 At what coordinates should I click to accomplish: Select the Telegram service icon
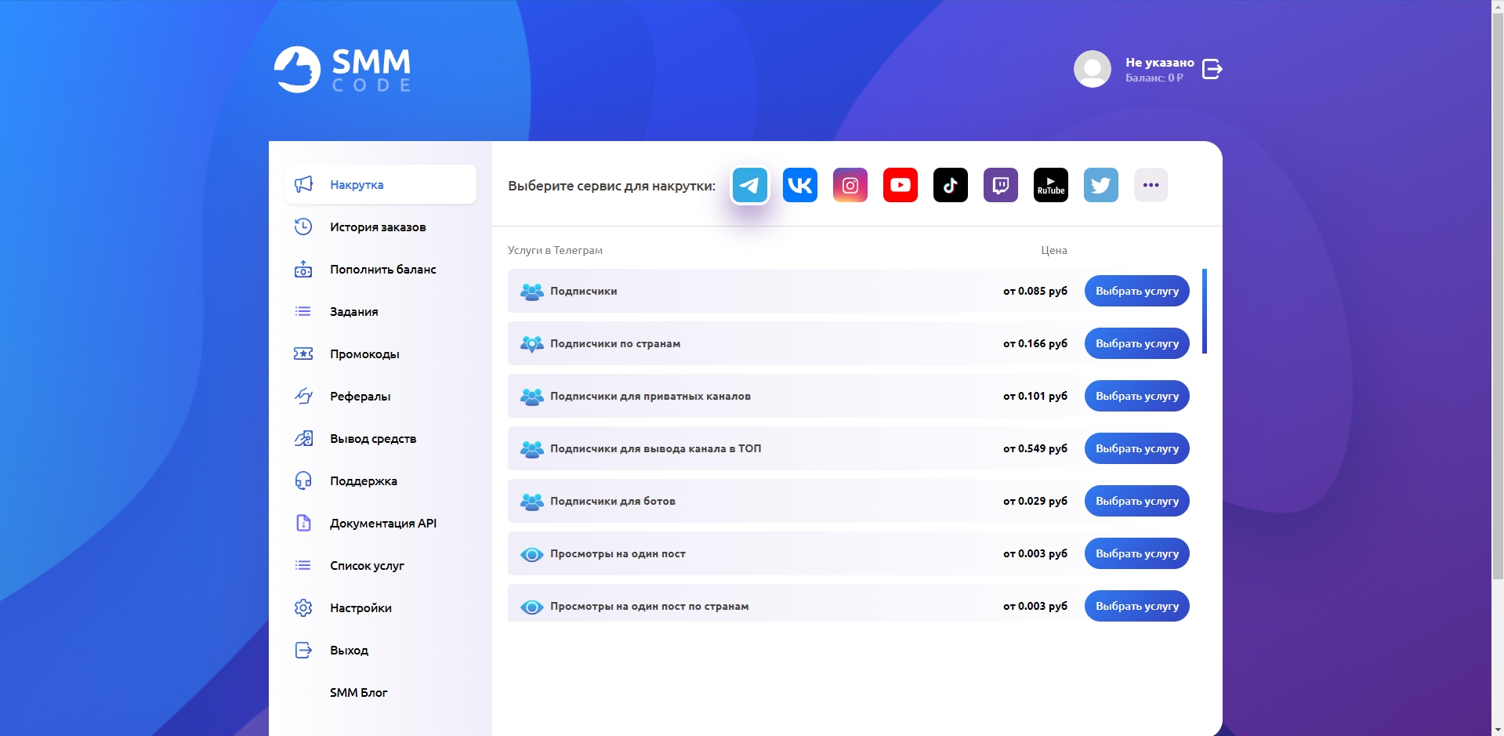click(x=750, y=185)
